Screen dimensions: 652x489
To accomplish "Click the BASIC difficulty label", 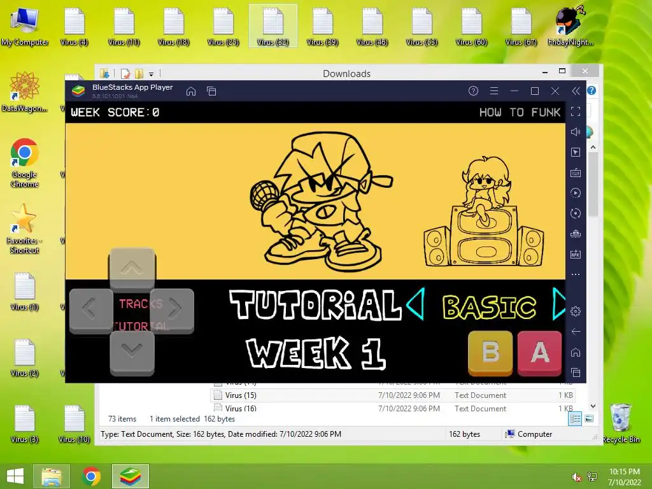I will pyautogui.click(x=489, y=308).
